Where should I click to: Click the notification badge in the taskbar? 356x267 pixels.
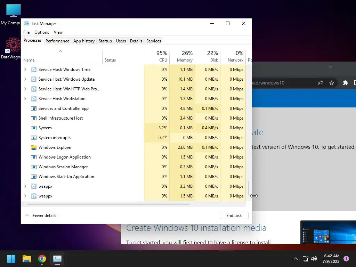coord(346,259)
